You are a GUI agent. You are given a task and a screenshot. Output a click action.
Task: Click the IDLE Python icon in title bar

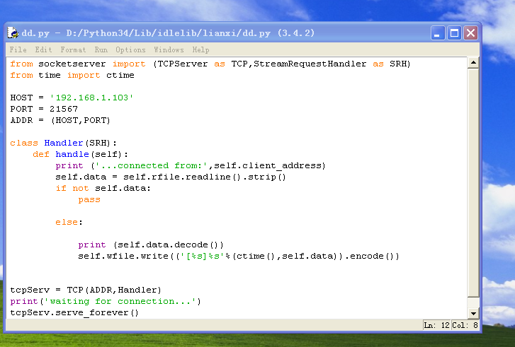point(13,33)
